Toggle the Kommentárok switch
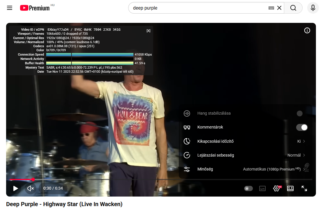 pyautogui.click(x=302, y=127)
